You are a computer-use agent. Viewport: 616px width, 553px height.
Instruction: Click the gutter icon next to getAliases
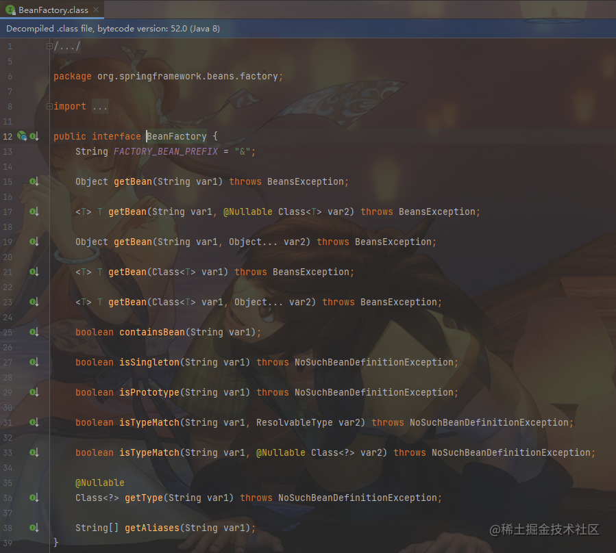(x=34, y=528)
